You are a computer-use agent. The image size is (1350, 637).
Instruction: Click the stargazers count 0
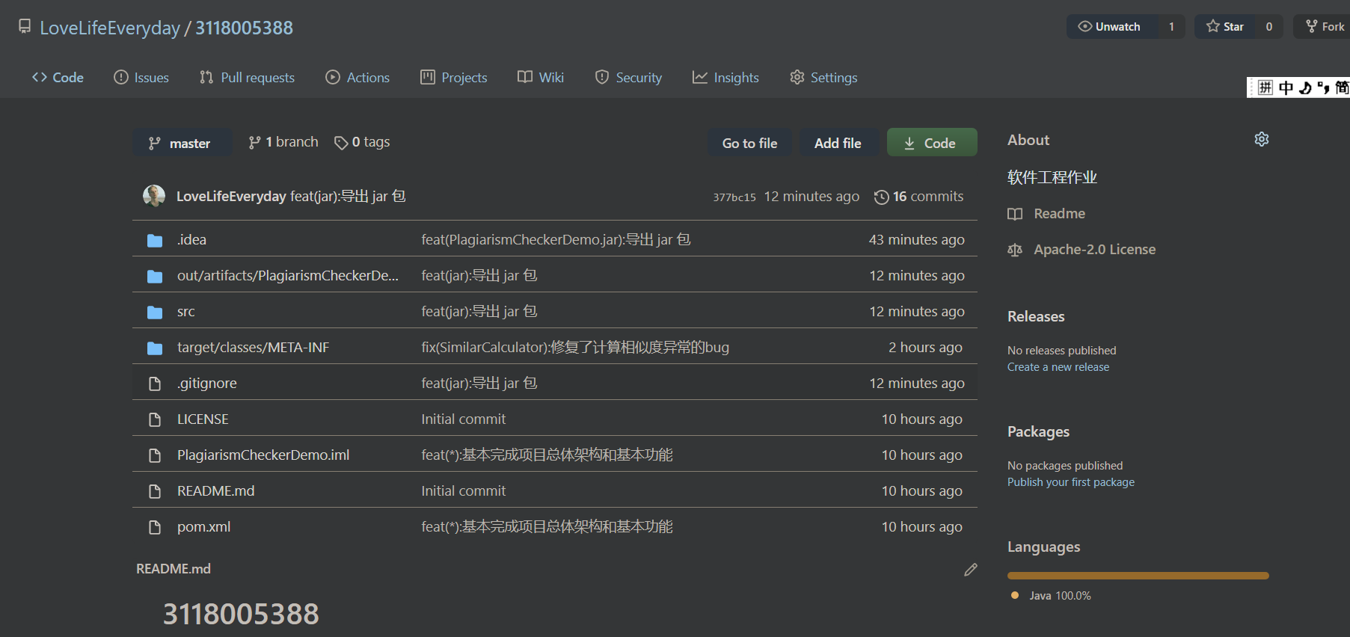tap(1269, 27)
